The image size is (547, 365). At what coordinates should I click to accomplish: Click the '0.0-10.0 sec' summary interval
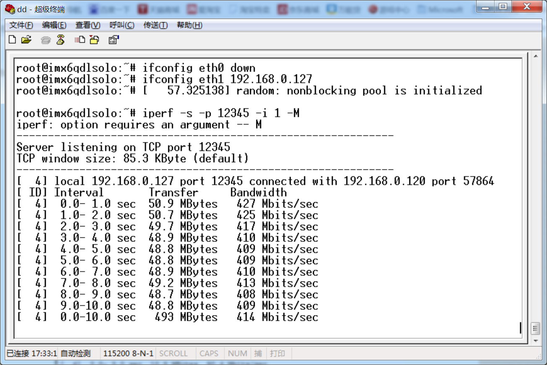coord(98,317)
